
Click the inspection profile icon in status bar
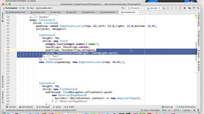click(198, 110)
